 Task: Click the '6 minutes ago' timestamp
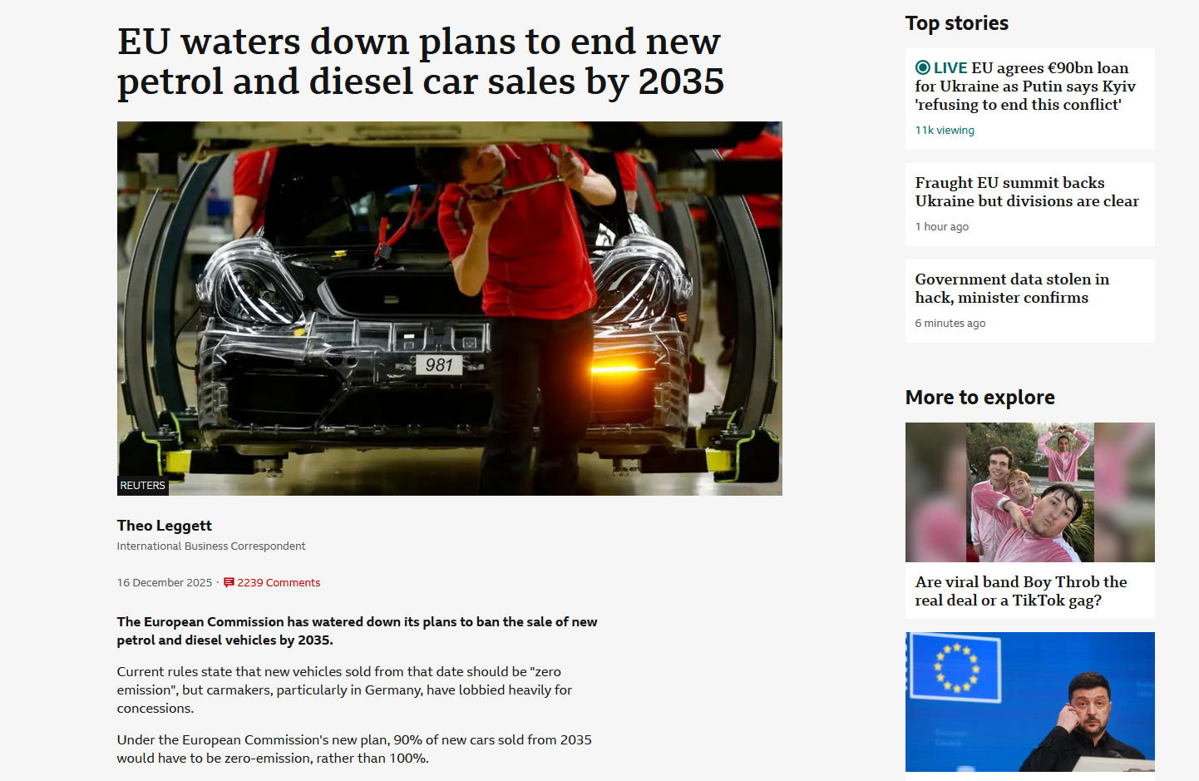[x=950, y=323]
